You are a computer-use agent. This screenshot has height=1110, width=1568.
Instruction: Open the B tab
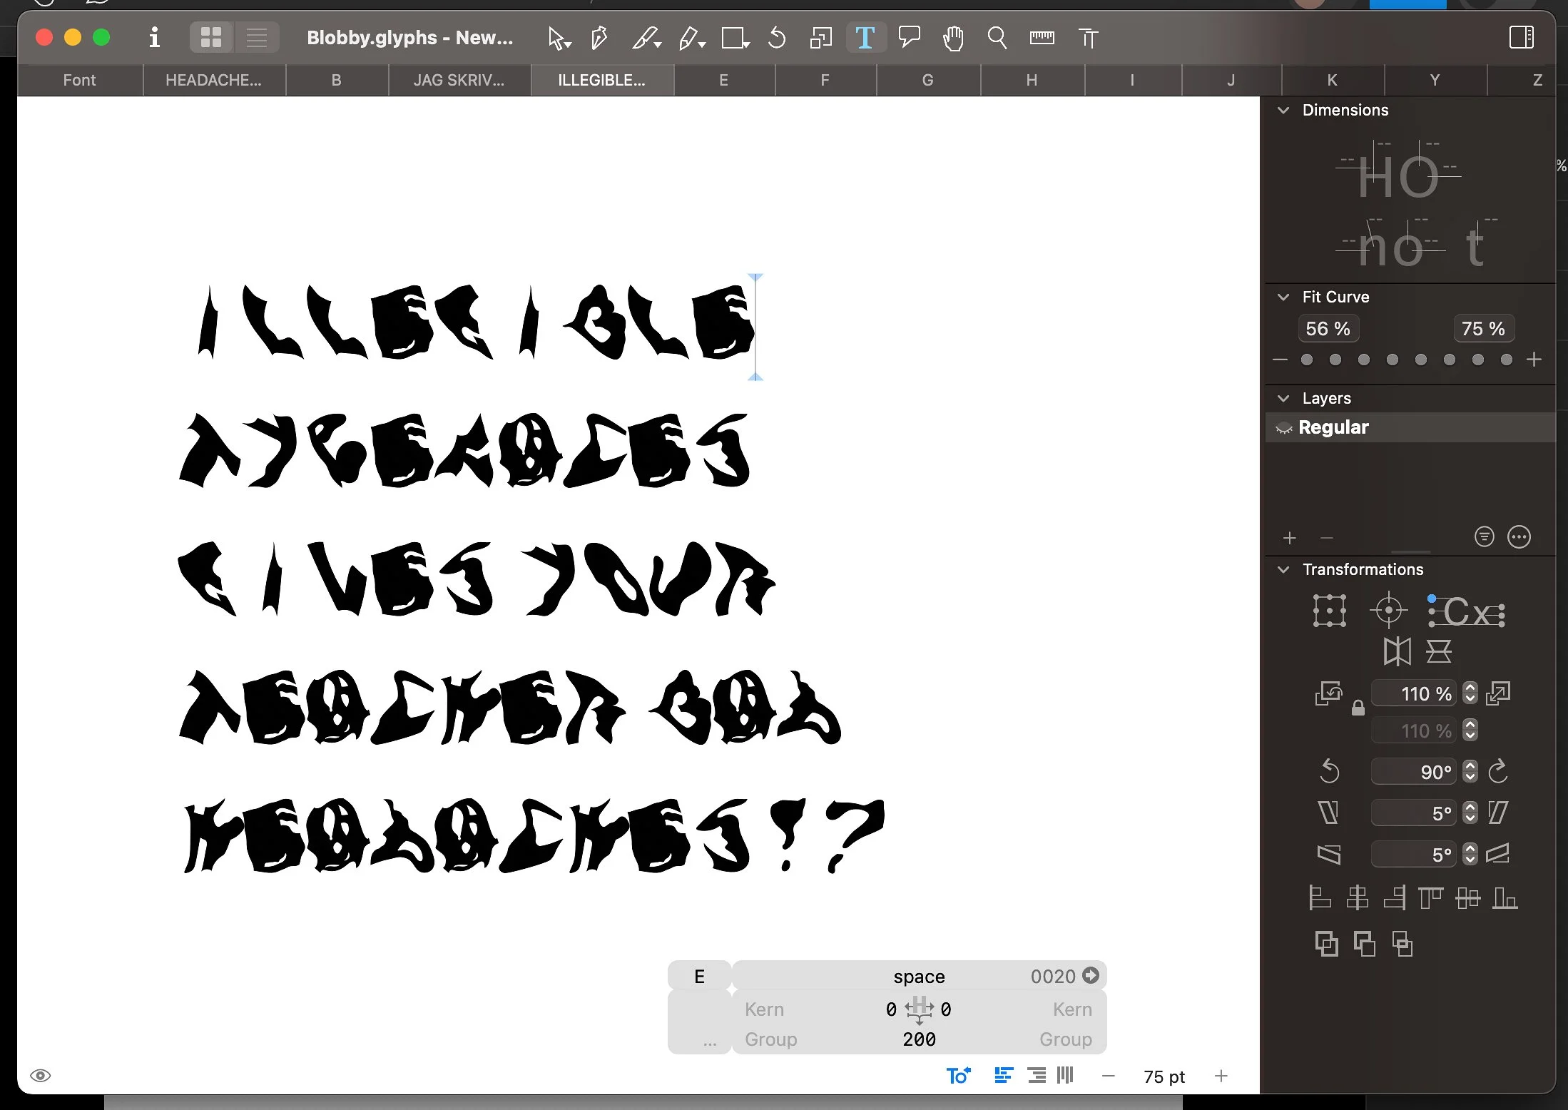click(x=336, y=80)
